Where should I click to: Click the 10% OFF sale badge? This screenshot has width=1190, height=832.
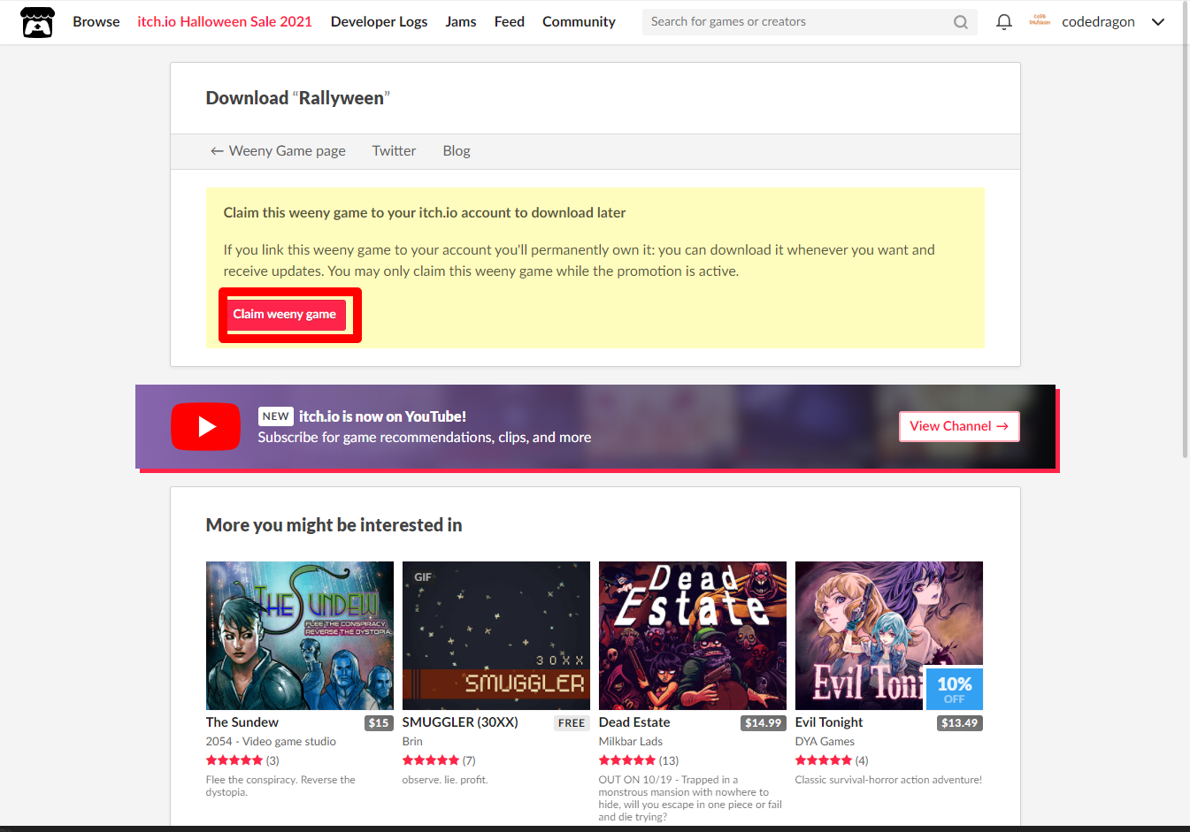click(x=955, y=689)
